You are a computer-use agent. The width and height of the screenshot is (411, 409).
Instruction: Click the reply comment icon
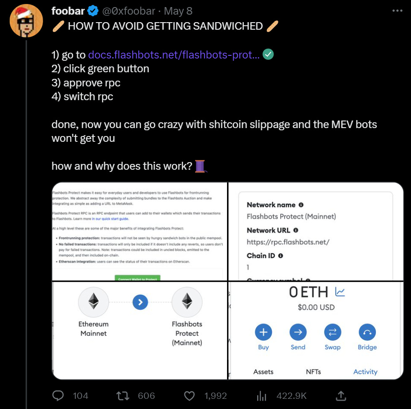[x=59, y=395]
